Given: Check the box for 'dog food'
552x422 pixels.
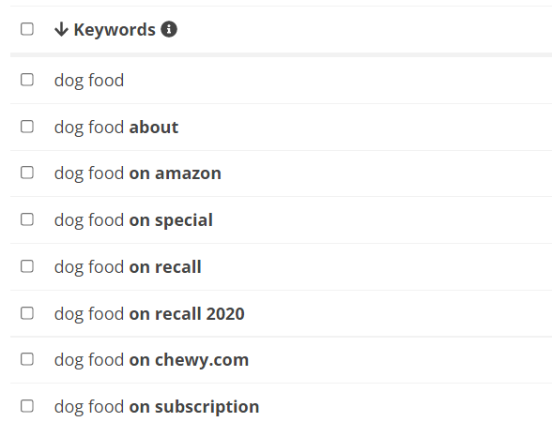Looking at the screenshot, I should click(x=27, y=80).
